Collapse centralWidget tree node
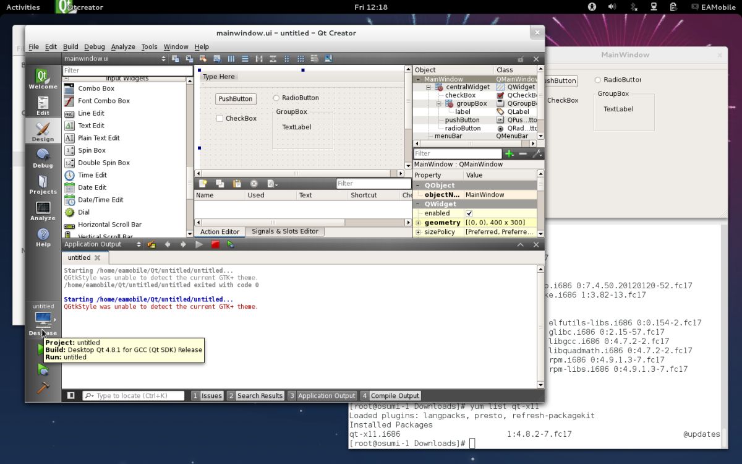 [428, 87]
